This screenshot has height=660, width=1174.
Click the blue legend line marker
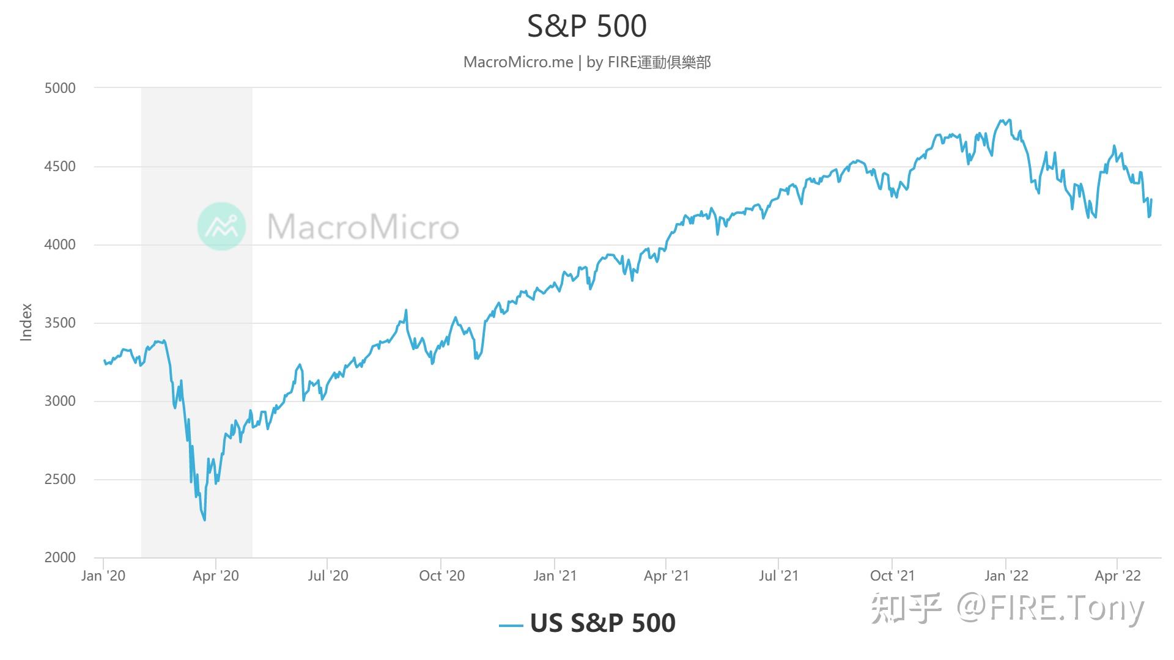pyautogui.click(x=511, y=625)
